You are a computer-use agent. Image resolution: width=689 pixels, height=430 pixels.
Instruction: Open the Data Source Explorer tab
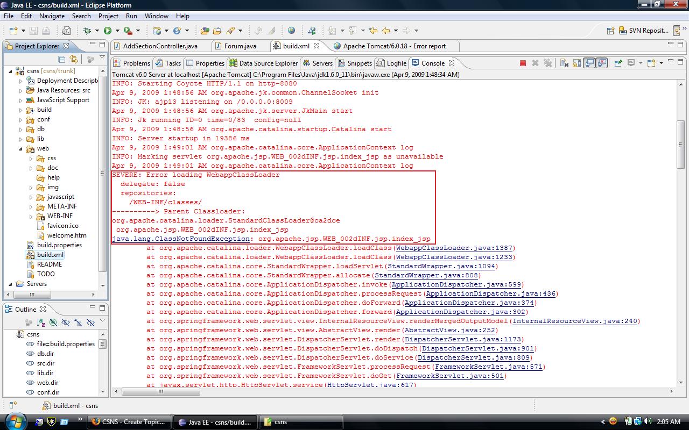(x=263, y=63)
